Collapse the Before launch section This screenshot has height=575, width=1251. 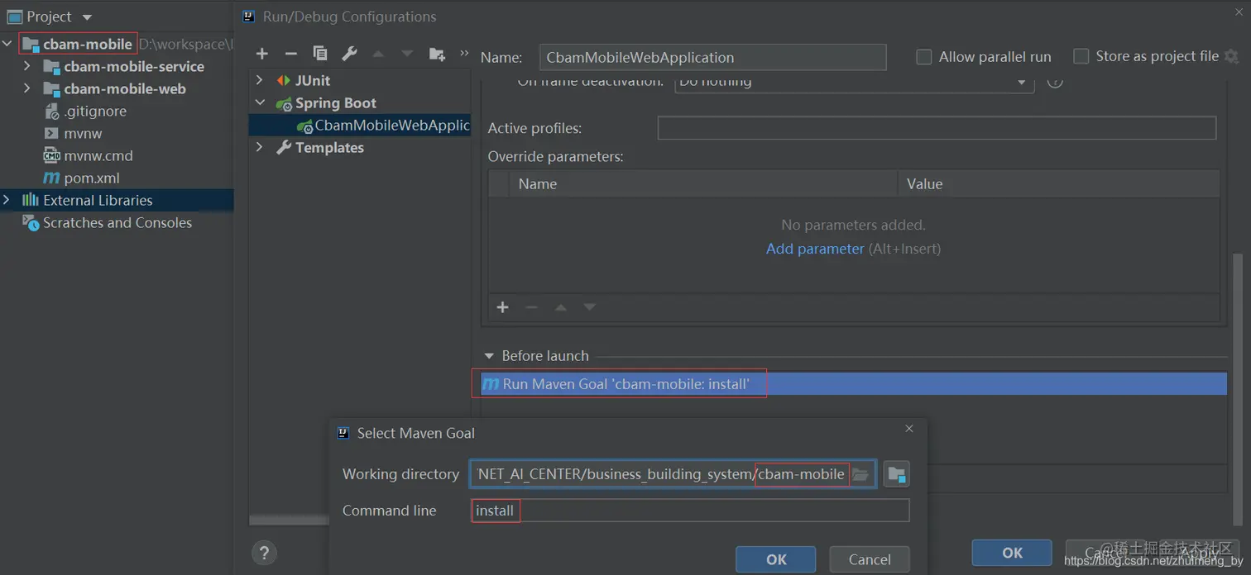pyautogui.click(x=489, y=356)
